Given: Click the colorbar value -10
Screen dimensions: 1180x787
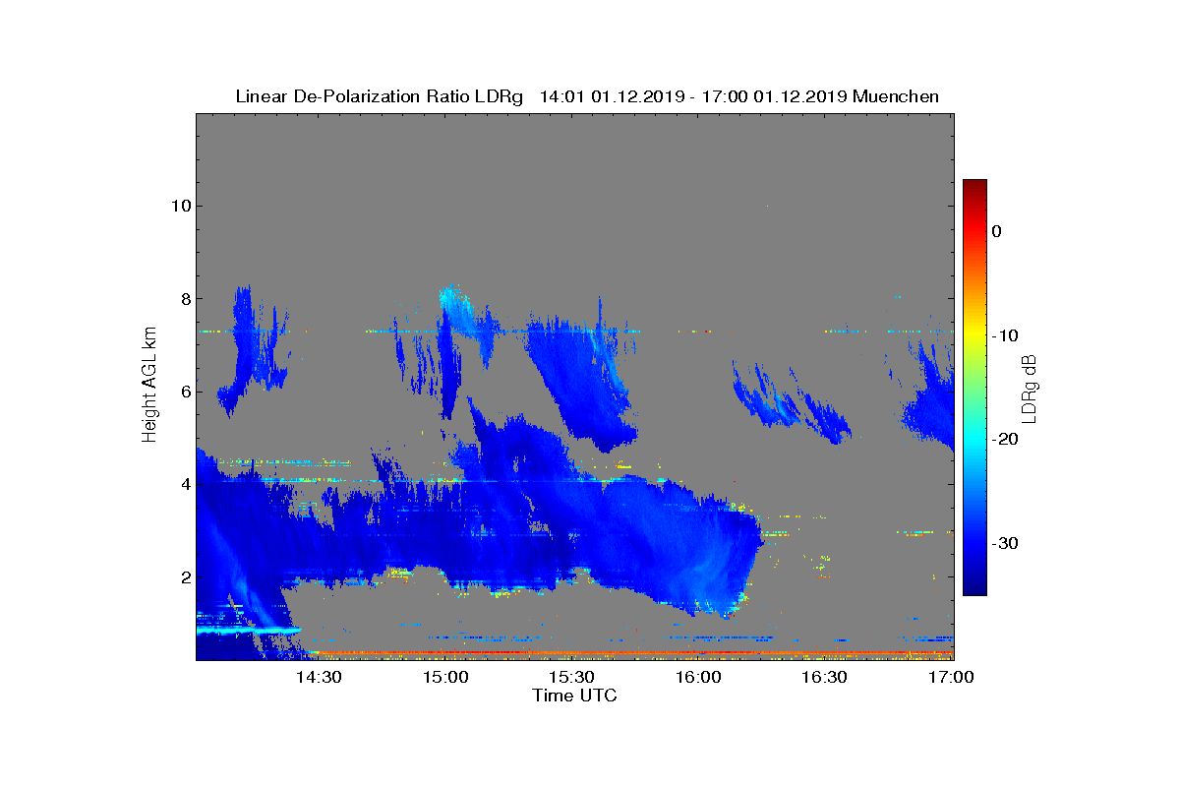Looking at the screenshot, I should point(1003,335).
